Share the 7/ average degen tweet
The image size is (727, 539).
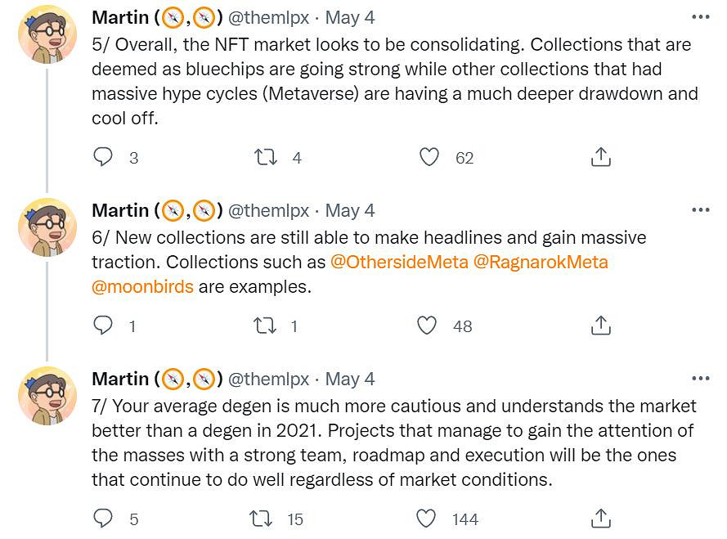pyautogui.click(x=601, y=519)
